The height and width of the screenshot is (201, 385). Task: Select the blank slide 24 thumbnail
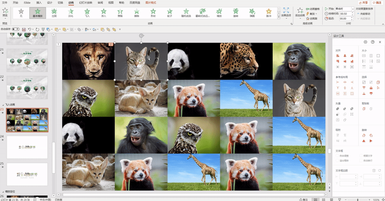[x=27, y=147]
